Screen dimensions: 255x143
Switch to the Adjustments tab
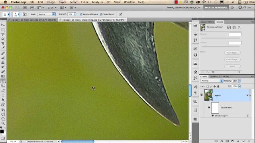tap(207, 22)
